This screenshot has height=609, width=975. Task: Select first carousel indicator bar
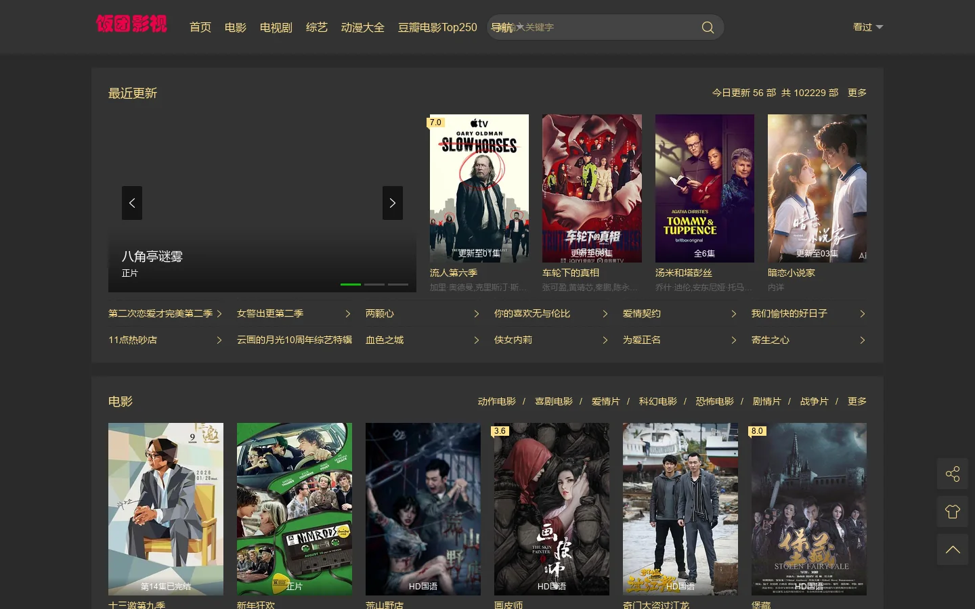coord(351,284)
